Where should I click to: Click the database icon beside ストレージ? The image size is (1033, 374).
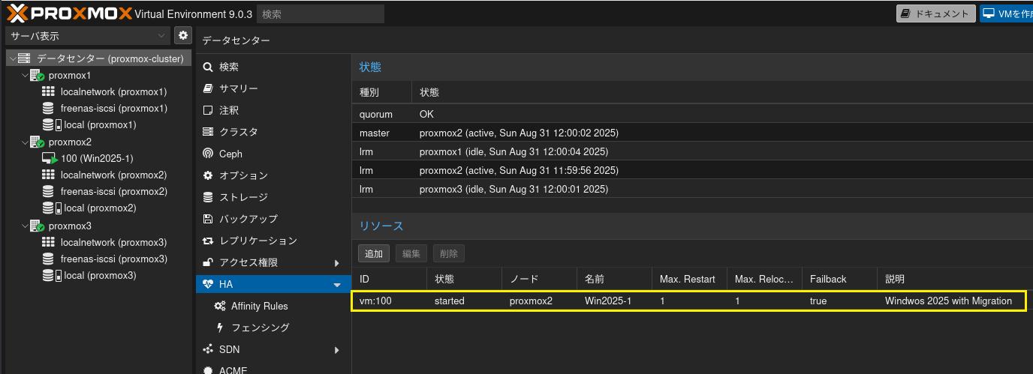208,197
